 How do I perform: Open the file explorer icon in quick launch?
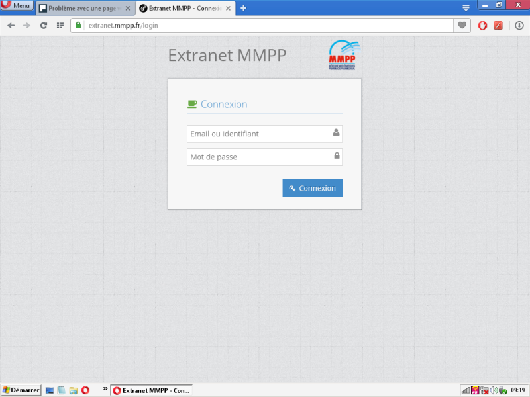point(74,390)
